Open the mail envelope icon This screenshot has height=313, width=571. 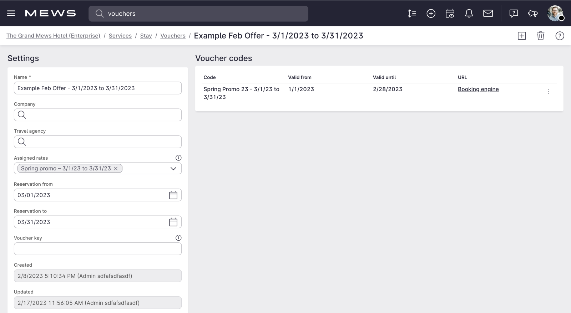[488, 14]
